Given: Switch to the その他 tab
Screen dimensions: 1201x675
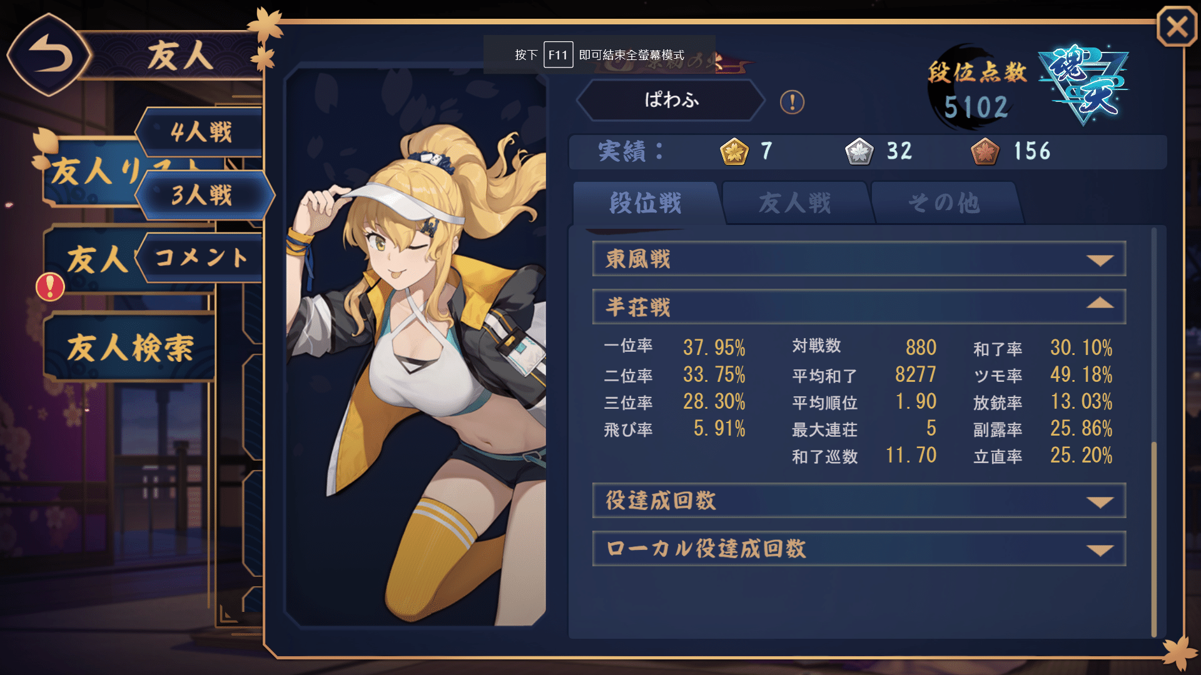Looking at the screenshot, I should [945, 203].
